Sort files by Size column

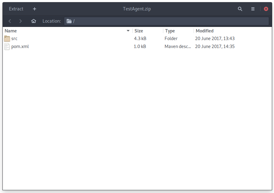(x=139, y=31)
